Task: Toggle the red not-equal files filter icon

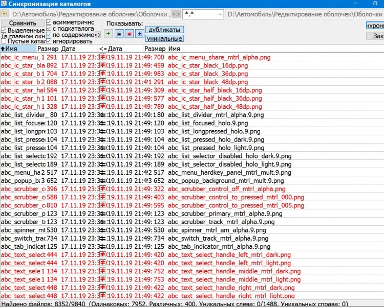Action: click(x=129, y=34)
